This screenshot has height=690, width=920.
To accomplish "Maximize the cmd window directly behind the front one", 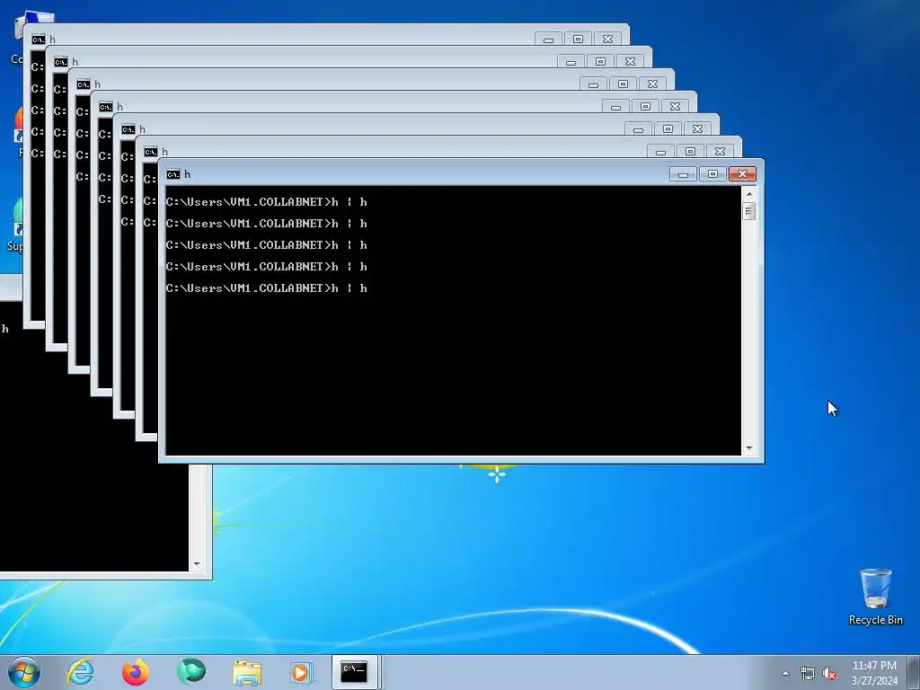I will [691, 151].
